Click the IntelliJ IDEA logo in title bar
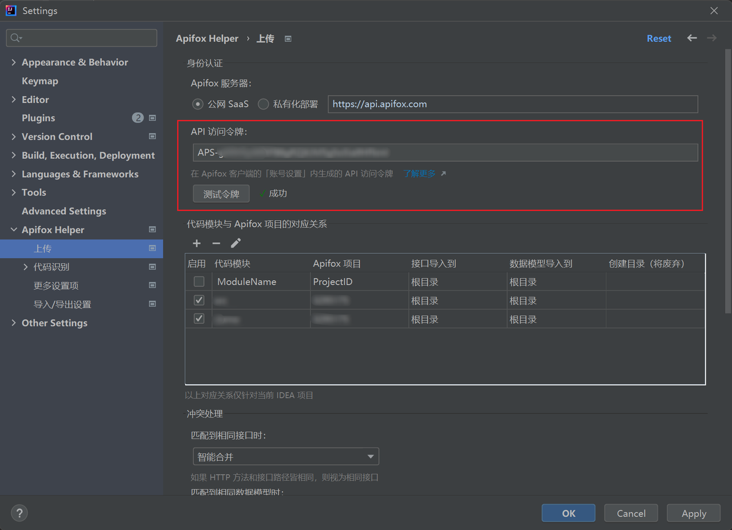 [x=11, y=10]
